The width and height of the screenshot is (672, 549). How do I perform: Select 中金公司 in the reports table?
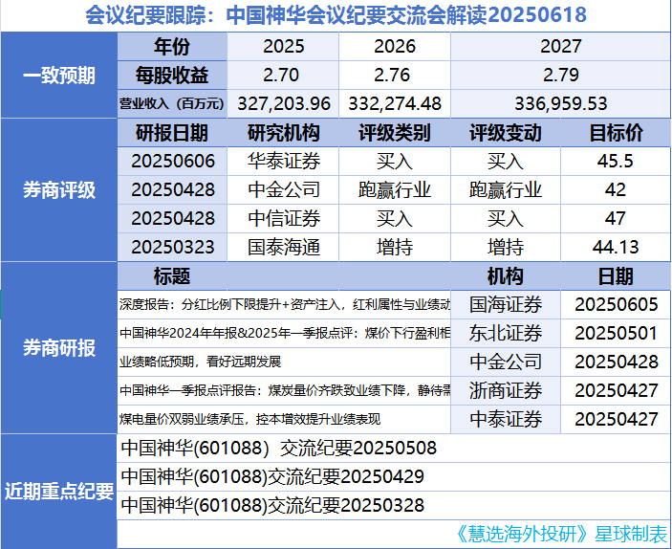(506, 362)
